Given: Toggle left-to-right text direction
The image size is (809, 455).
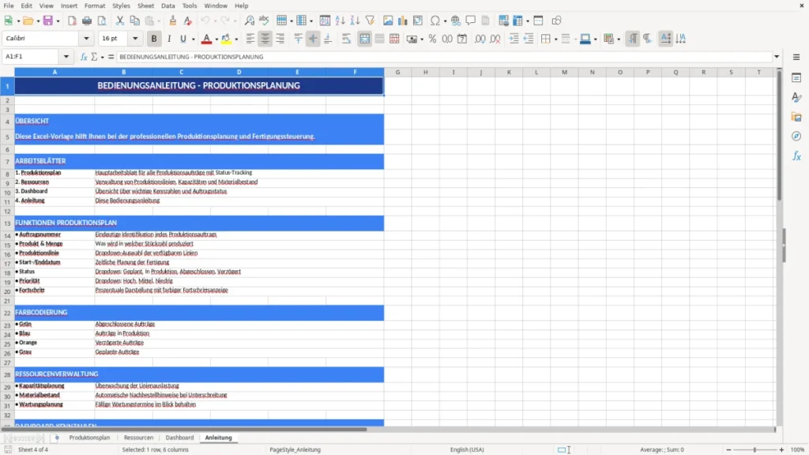Looking at the screenshot, I should tap(633, 39).
